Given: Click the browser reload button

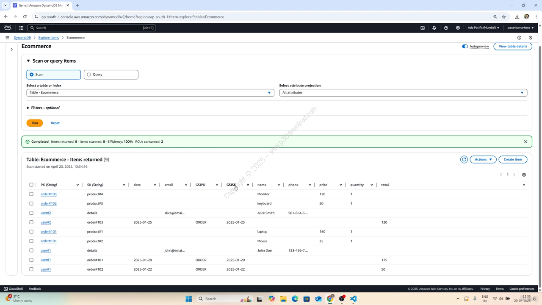Looking at the screenshot, I should coord(25,17).
